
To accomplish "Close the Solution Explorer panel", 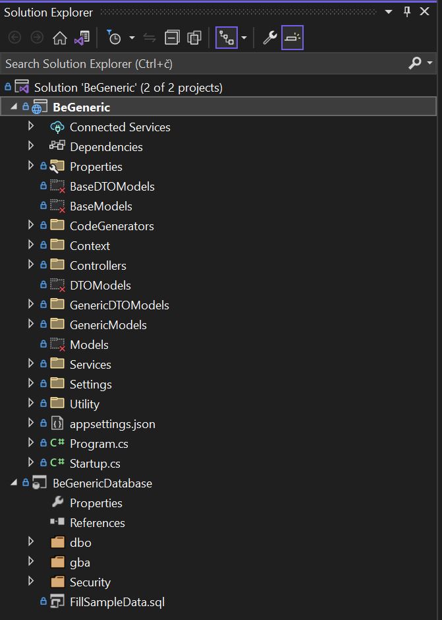I will [425, 11].
